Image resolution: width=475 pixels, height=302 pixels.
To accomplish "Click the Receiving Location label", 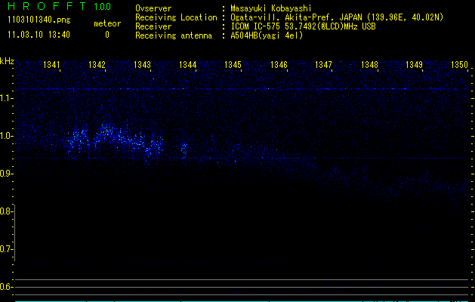I will tap(176, 17).
